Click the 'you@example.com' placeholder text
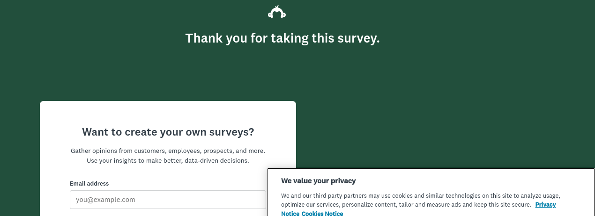The width and height of the screenshot is (595, 216). pyautogui.click(x=105, y=200)
